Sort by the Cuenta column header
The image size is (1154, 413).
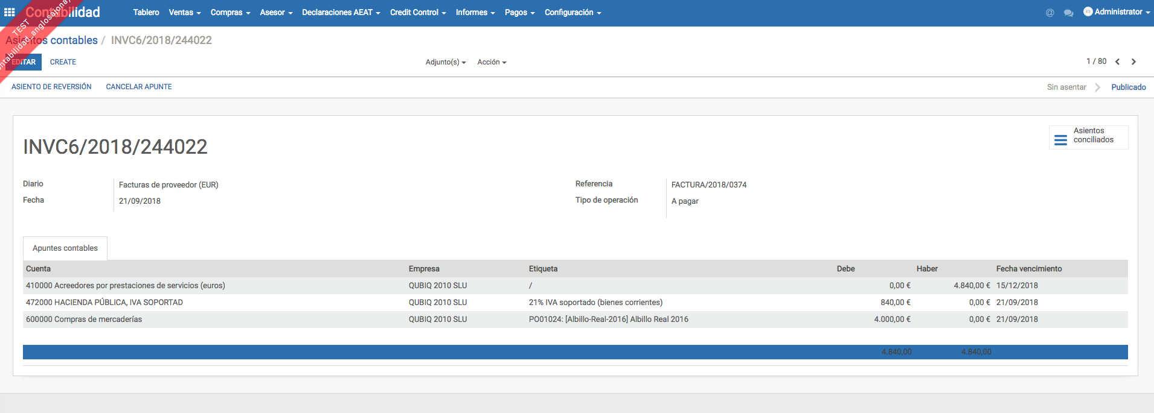[38, 269]
